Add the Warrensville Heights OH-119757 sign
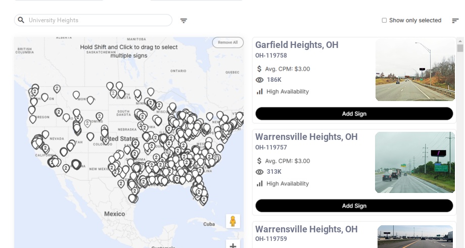465x248 pixels. pyautogui.click(x=354, y=206)
